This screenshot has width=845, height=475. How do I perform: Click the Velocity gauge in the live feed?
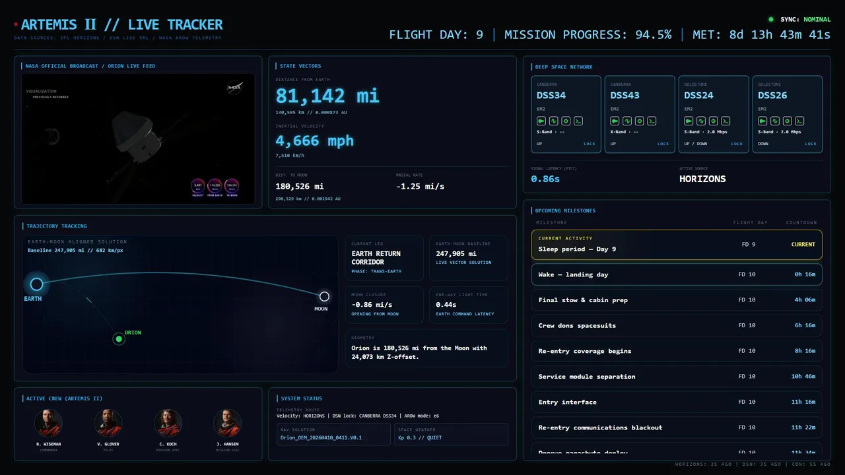(x=198, y=187)
